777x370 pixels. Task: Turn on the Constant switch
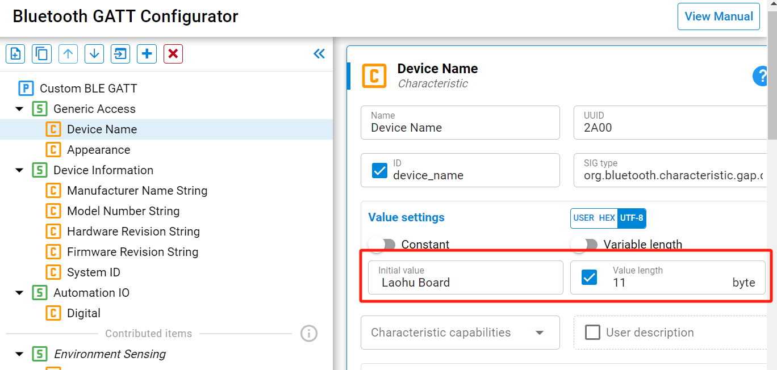(x=382, y=245)
